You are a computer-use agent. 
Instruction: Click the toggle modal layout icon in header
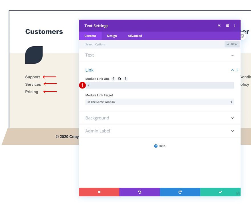pyautogui.click(x=227, y=26)
